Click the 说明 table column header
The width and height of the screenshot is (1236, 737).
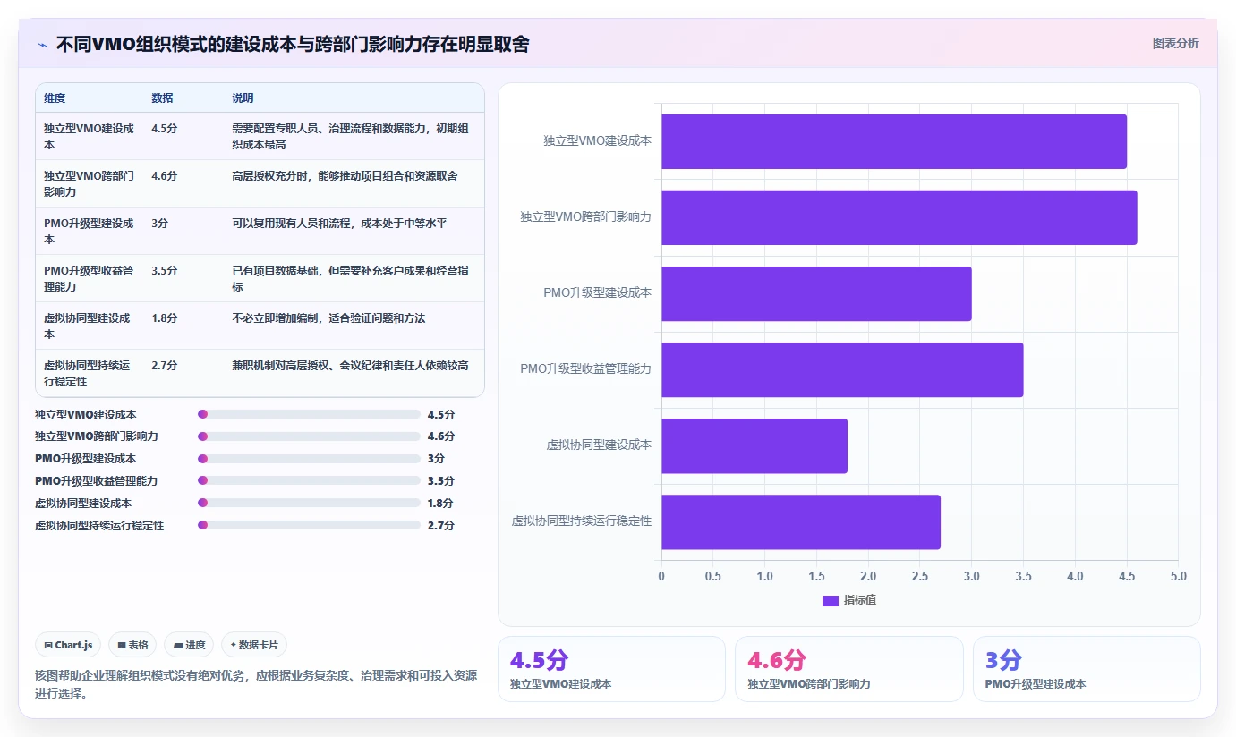click(x=243, y=98)
